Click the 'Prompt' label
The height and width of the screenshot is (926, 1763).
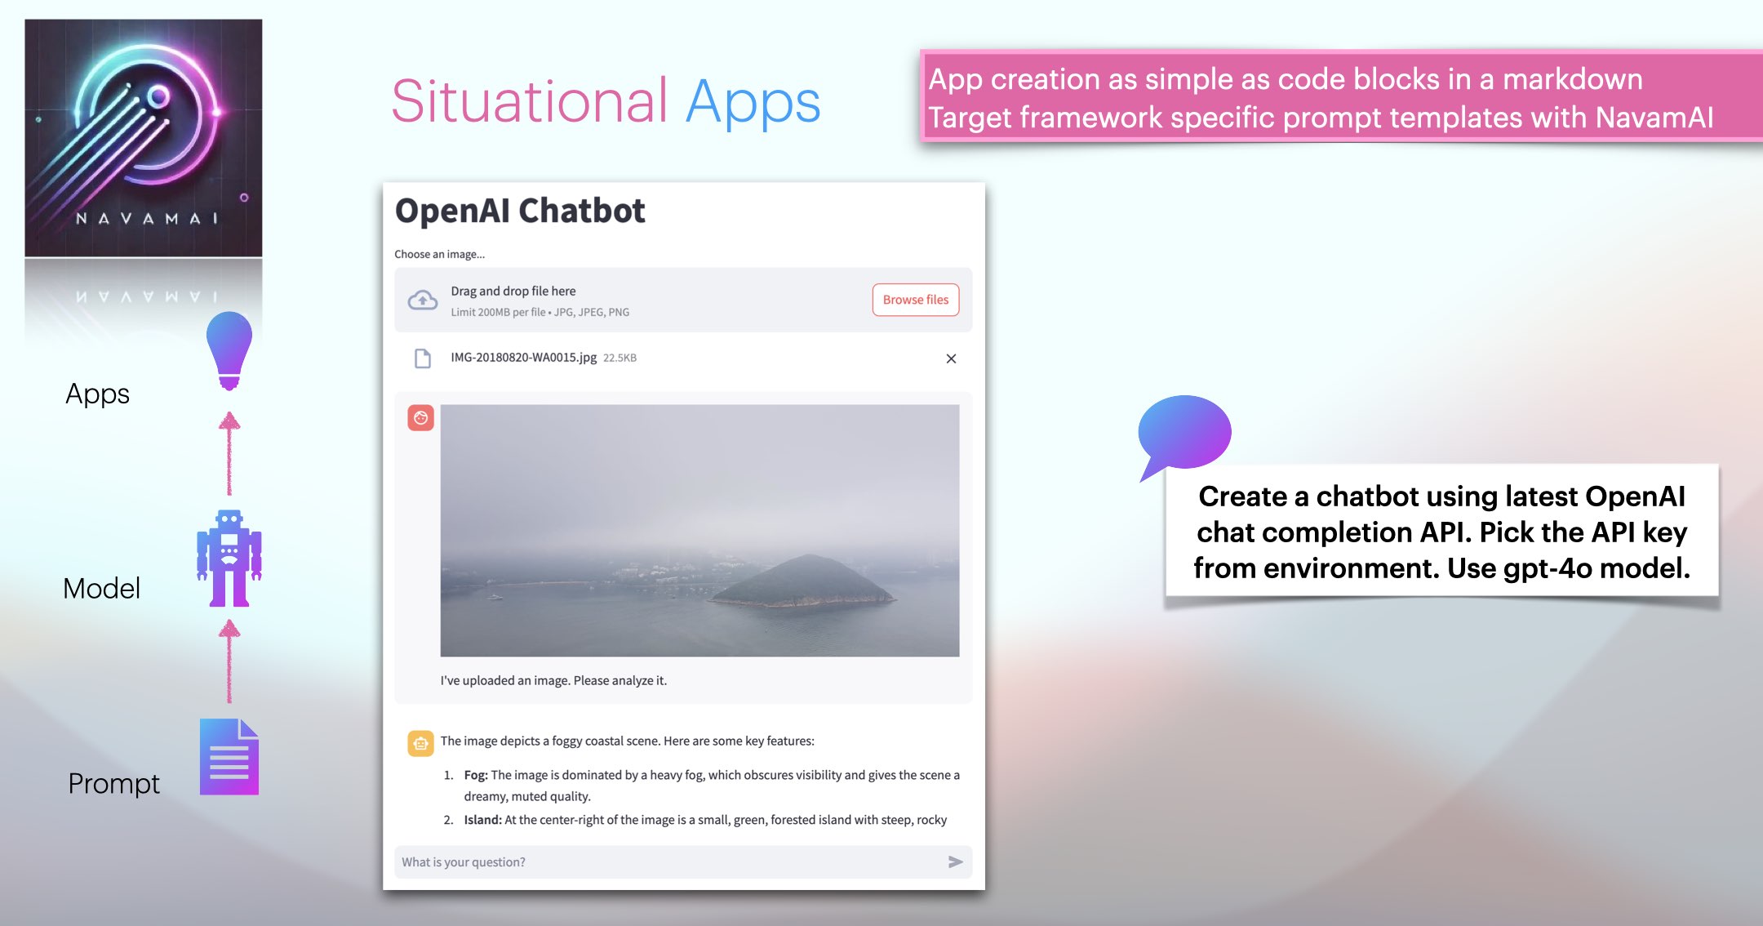point(114,784)
